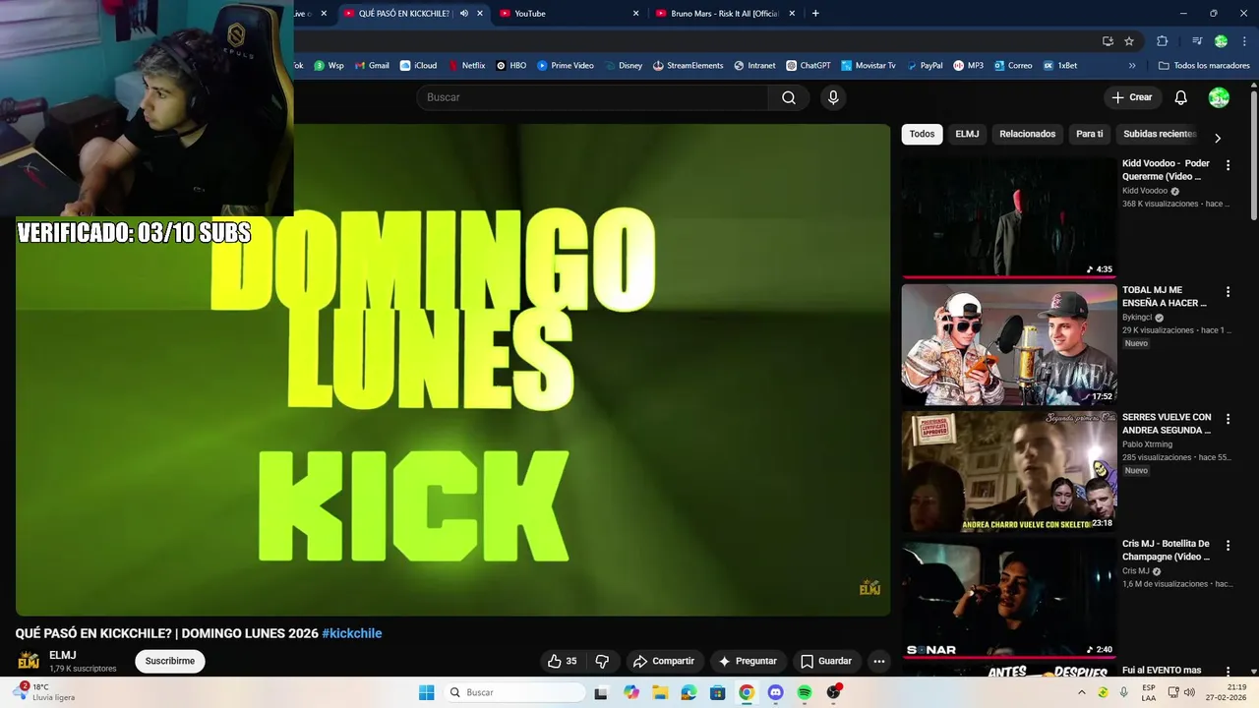Open the TOBAL MJ ME ENSEÑA video thumbnail

1009,345
